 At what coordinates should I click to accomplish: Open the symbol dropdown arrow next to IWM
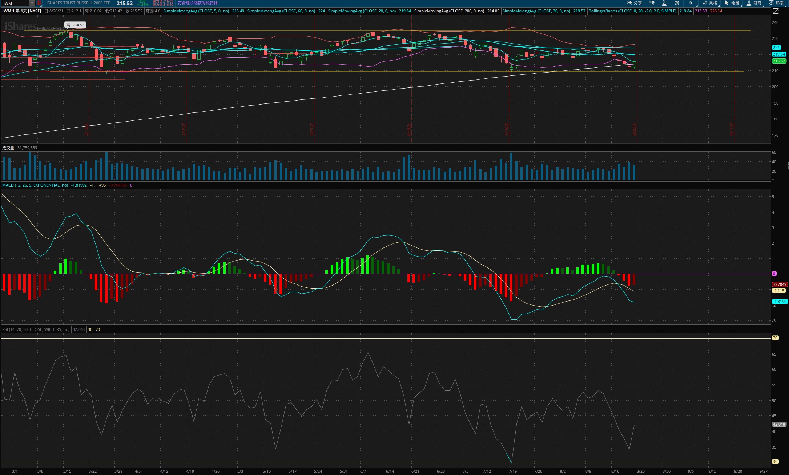(32, 3)
